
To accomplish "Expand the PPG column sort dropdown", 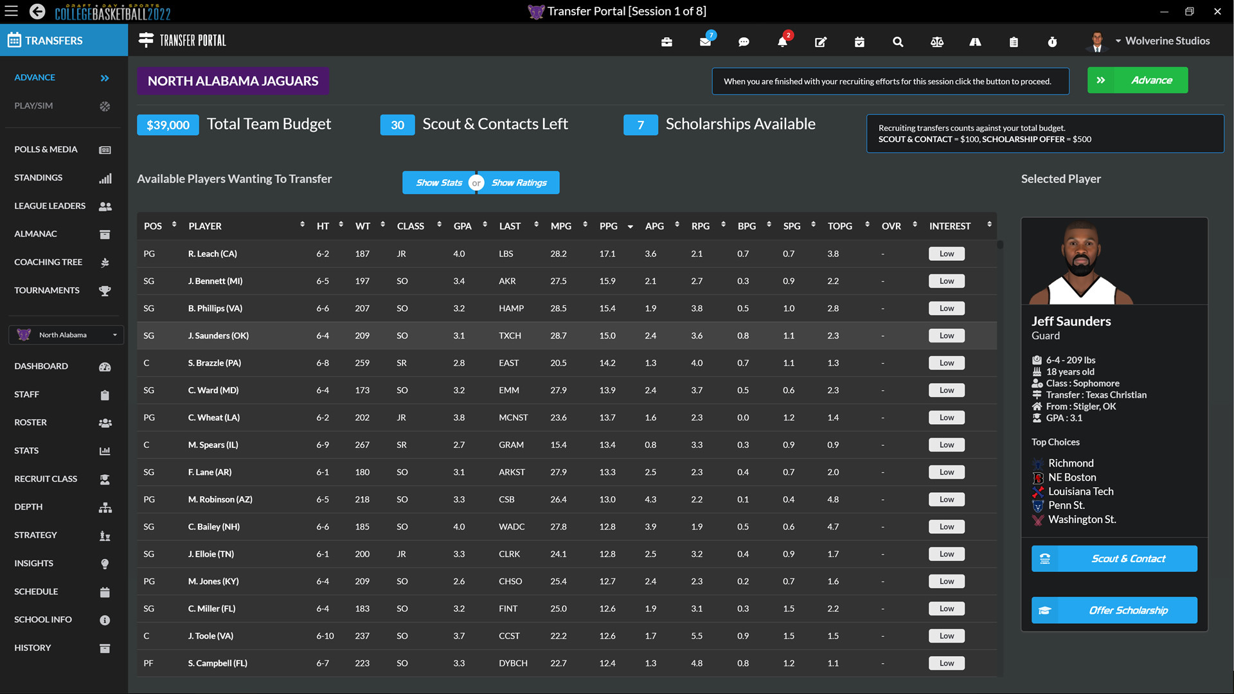I will point(629,226).
